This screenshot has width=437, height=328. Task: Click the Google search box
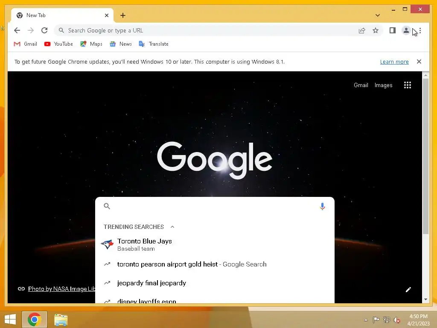[215, 206]
